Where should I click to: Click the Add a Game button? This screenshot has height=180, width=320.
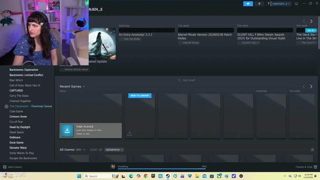pyautogui.click(x=12, y=167)
